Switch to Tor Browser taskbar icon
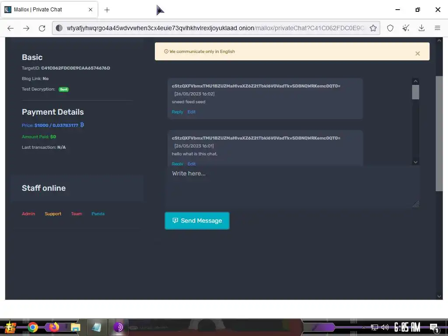The height and width of the screenshot is (336, 448). (x=118, y=327)
